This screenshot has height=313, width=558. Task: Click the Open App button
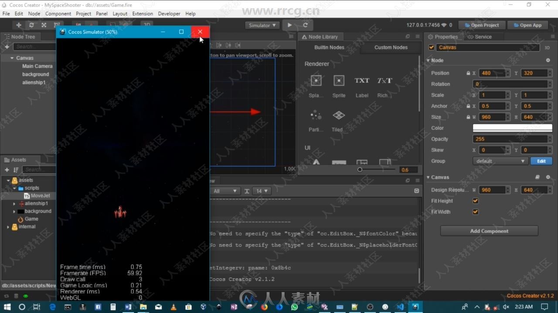coord(527,25)
